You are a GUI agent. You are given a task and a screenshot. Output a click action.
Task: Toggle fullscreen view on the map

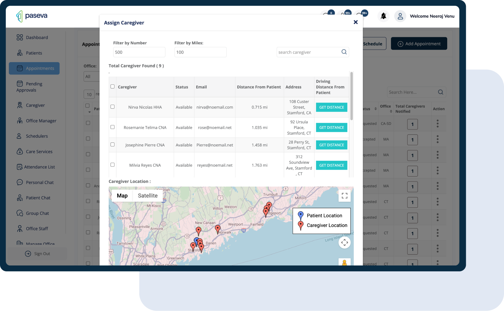345,196
